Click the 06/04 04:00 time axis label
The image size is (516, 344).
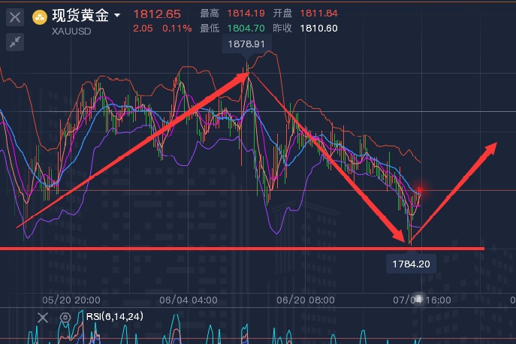189,299
